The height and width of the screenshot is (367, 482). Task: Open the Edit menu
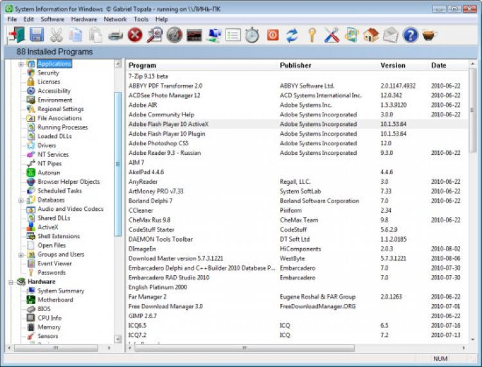coord(28,19)
